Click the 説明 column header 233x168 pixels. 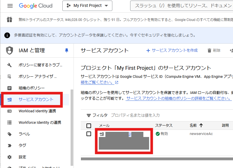[x=225, y=125]
